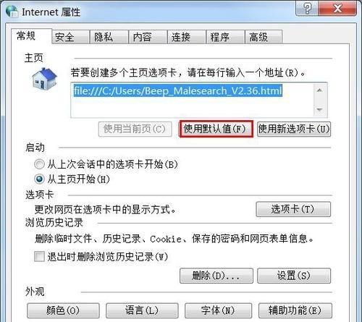
Task: Click the homepage list scroll up arrow
Action: (320, 90)
